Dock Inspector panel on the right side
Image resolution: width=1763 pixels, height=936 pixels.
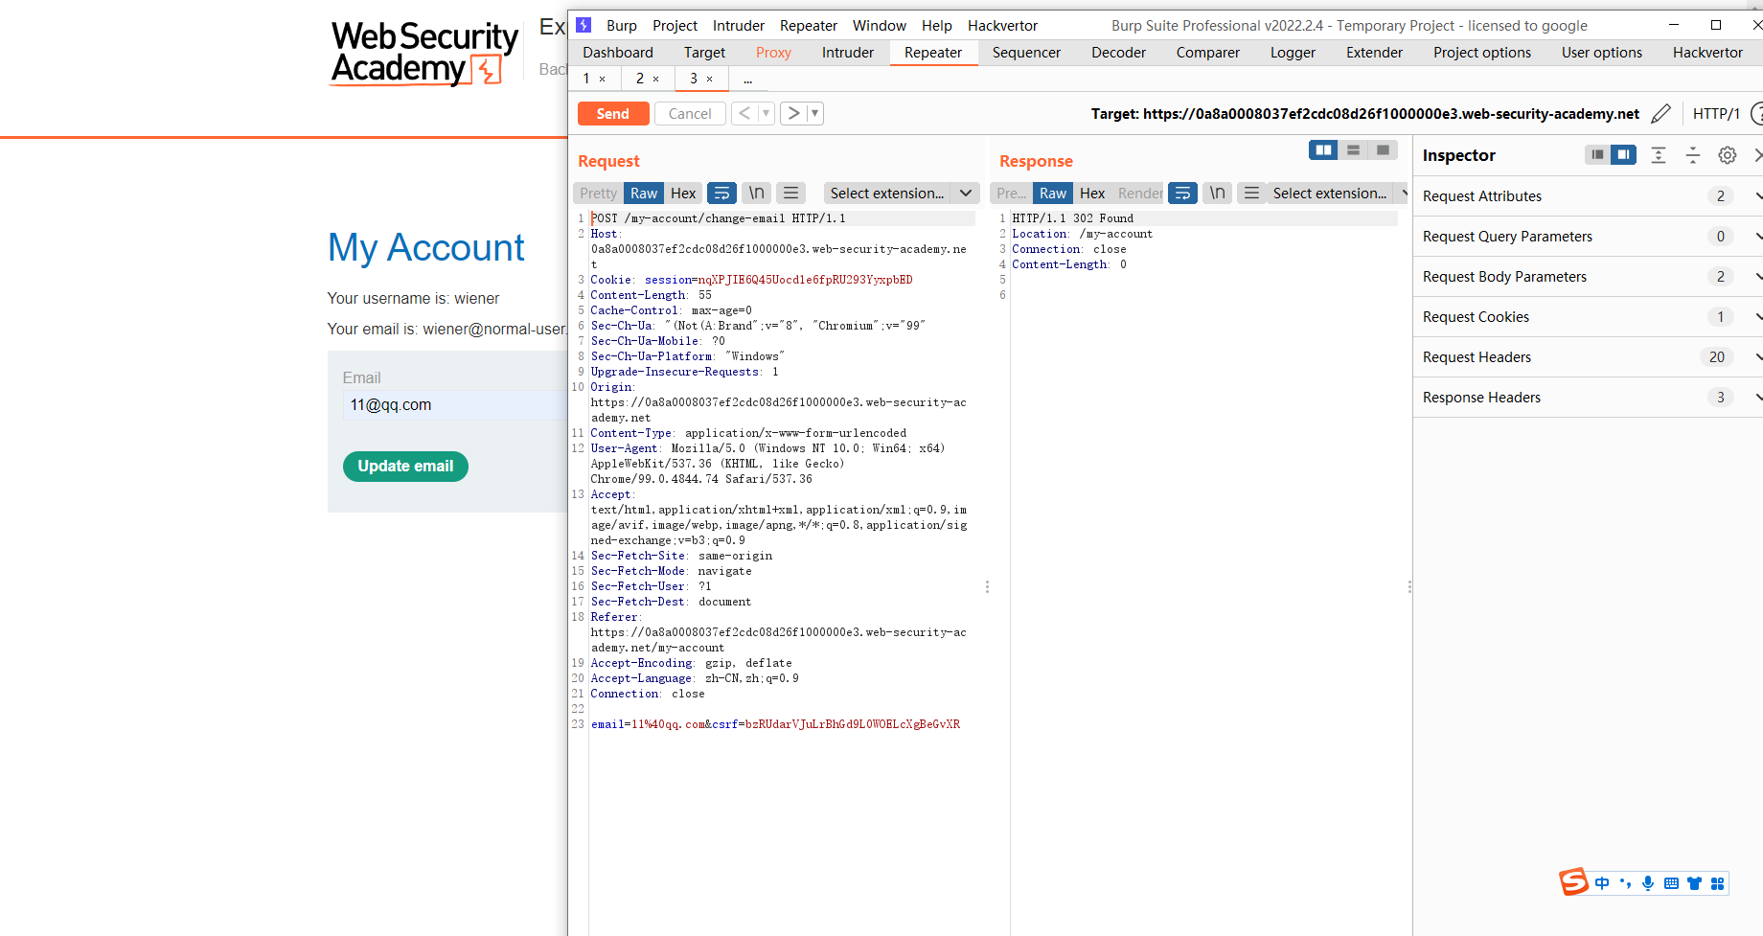click(x=1623, y=154)
